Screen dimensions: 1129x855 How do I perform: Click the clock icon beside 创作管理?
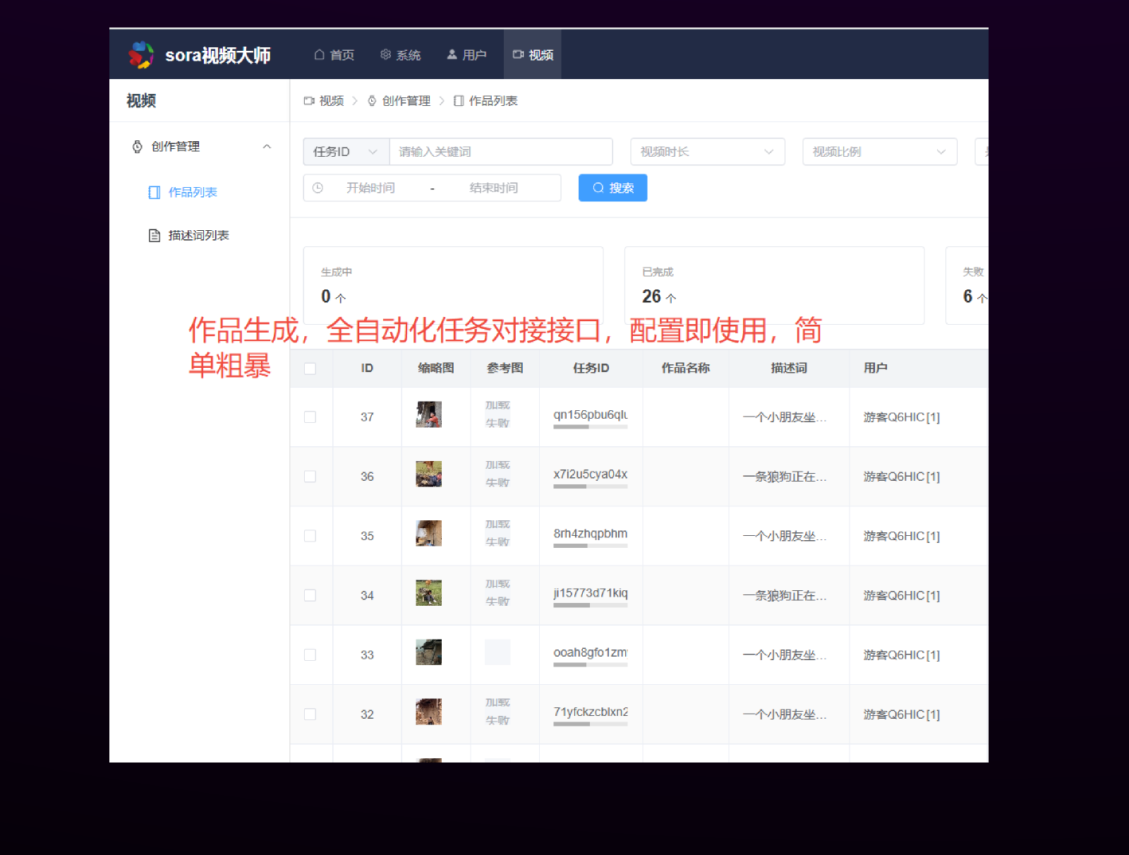(x=137, y=146)
